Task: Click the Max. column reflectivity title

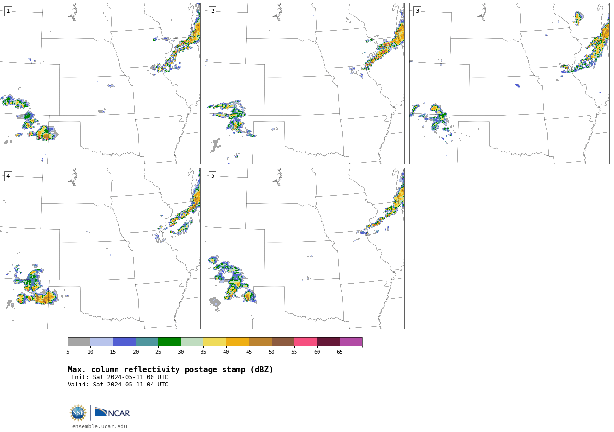Action: pos(170,370)
